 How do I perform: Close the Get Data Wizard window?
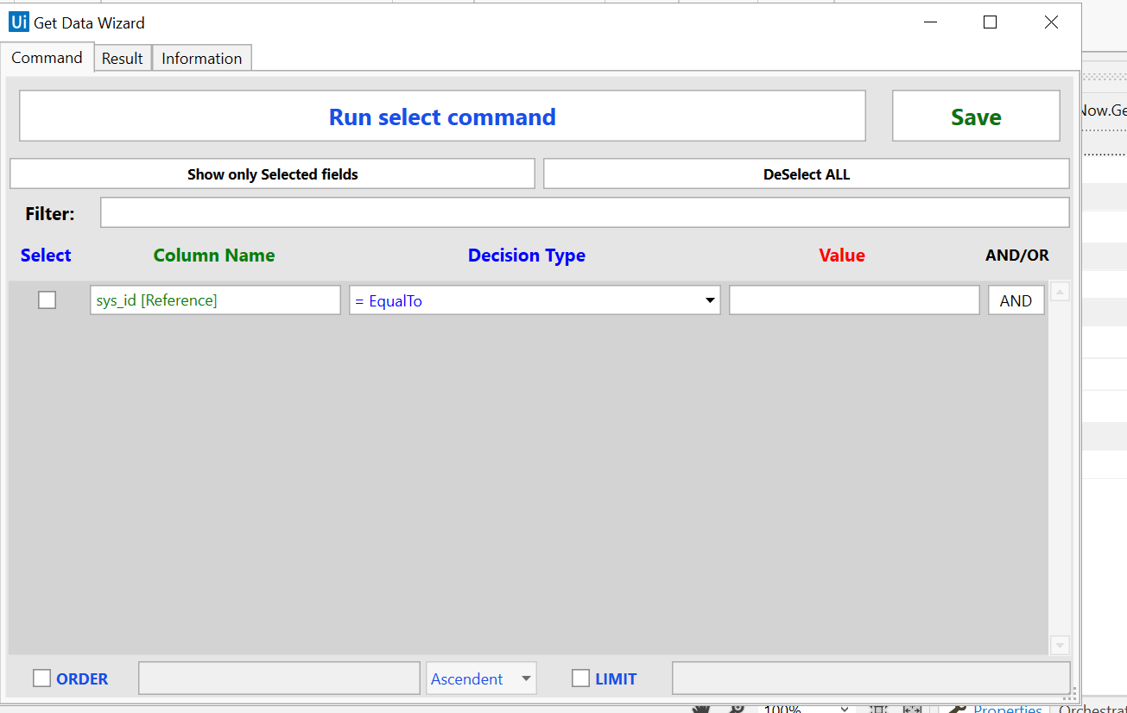(x=1051, y=22)
